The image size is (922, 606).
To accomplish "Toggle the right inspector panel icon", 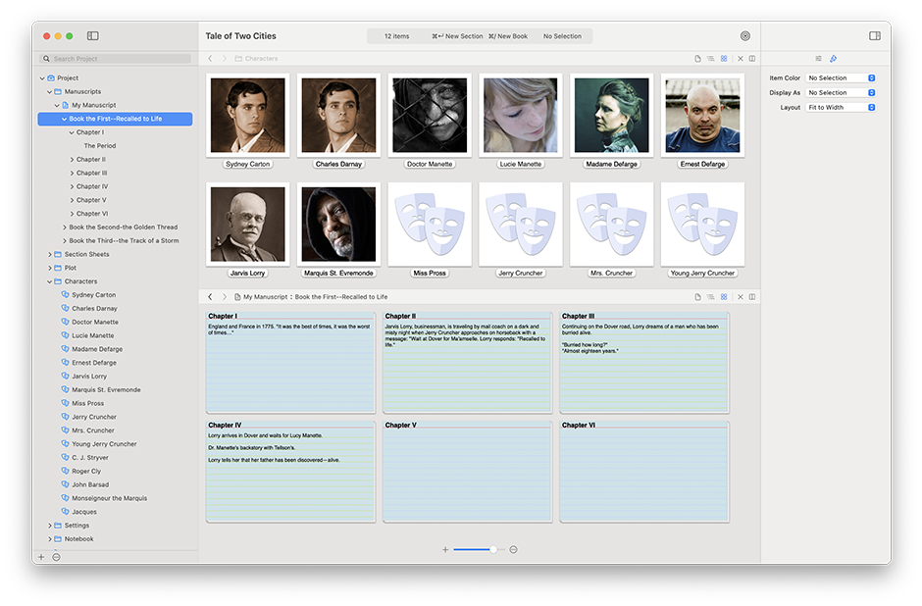I will point(874,36).
